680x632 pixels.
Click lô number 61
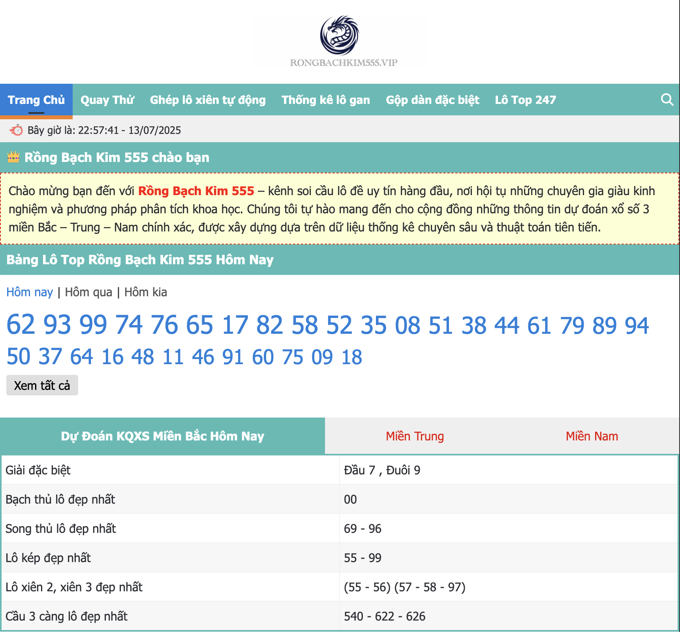pyautogui.click(x=540, y=325)
